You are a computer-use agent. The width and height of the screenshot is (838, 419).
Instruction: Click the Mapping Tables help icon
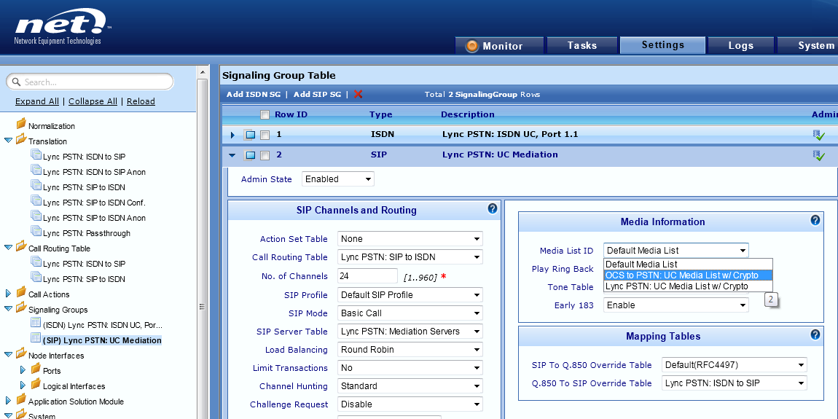pyautogui.click(x=815, y=334)
